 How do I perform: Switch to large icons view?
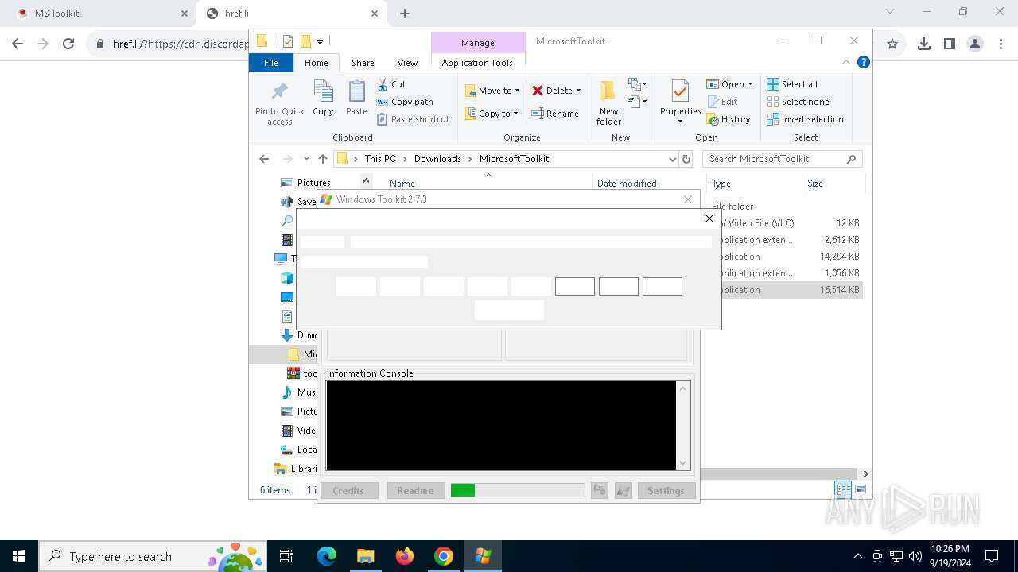click(x=860, y=490)
